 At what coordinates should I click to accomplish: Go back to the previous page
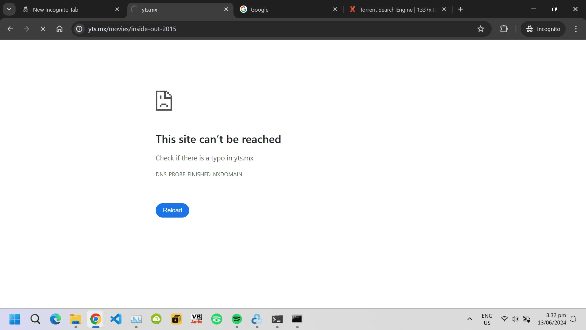tap(10, 29)
